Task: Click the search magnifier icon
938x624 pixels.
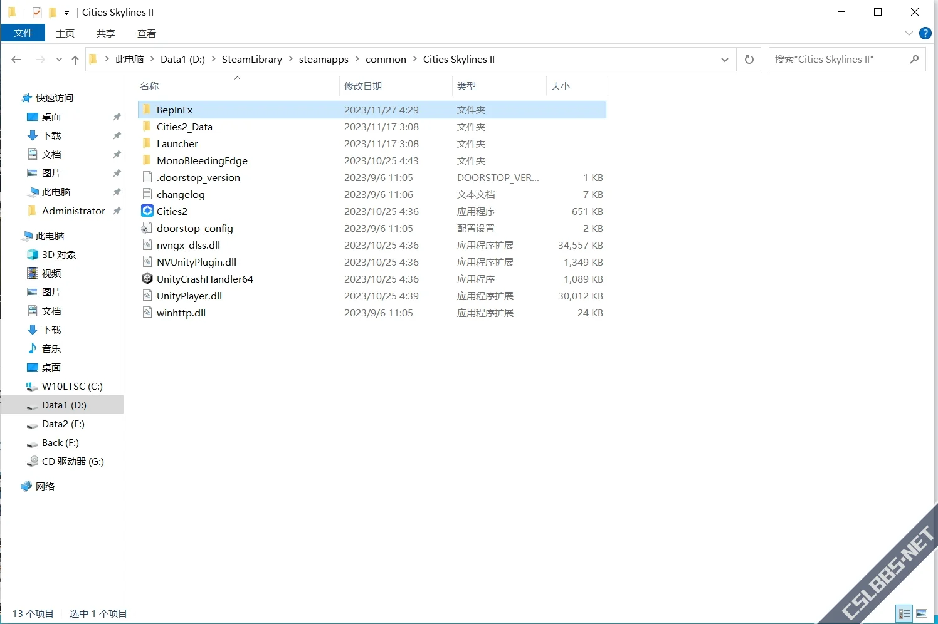Action: (914, 60)
